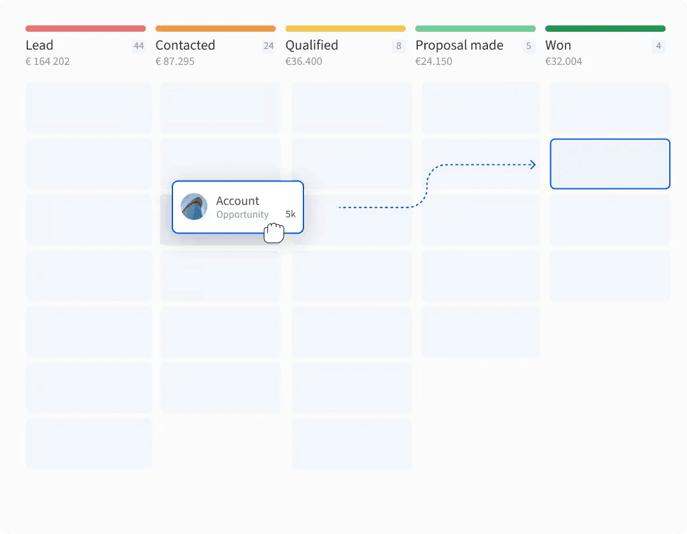Click the red color bar above Lead
687x534 pixels.
(85, 29)
